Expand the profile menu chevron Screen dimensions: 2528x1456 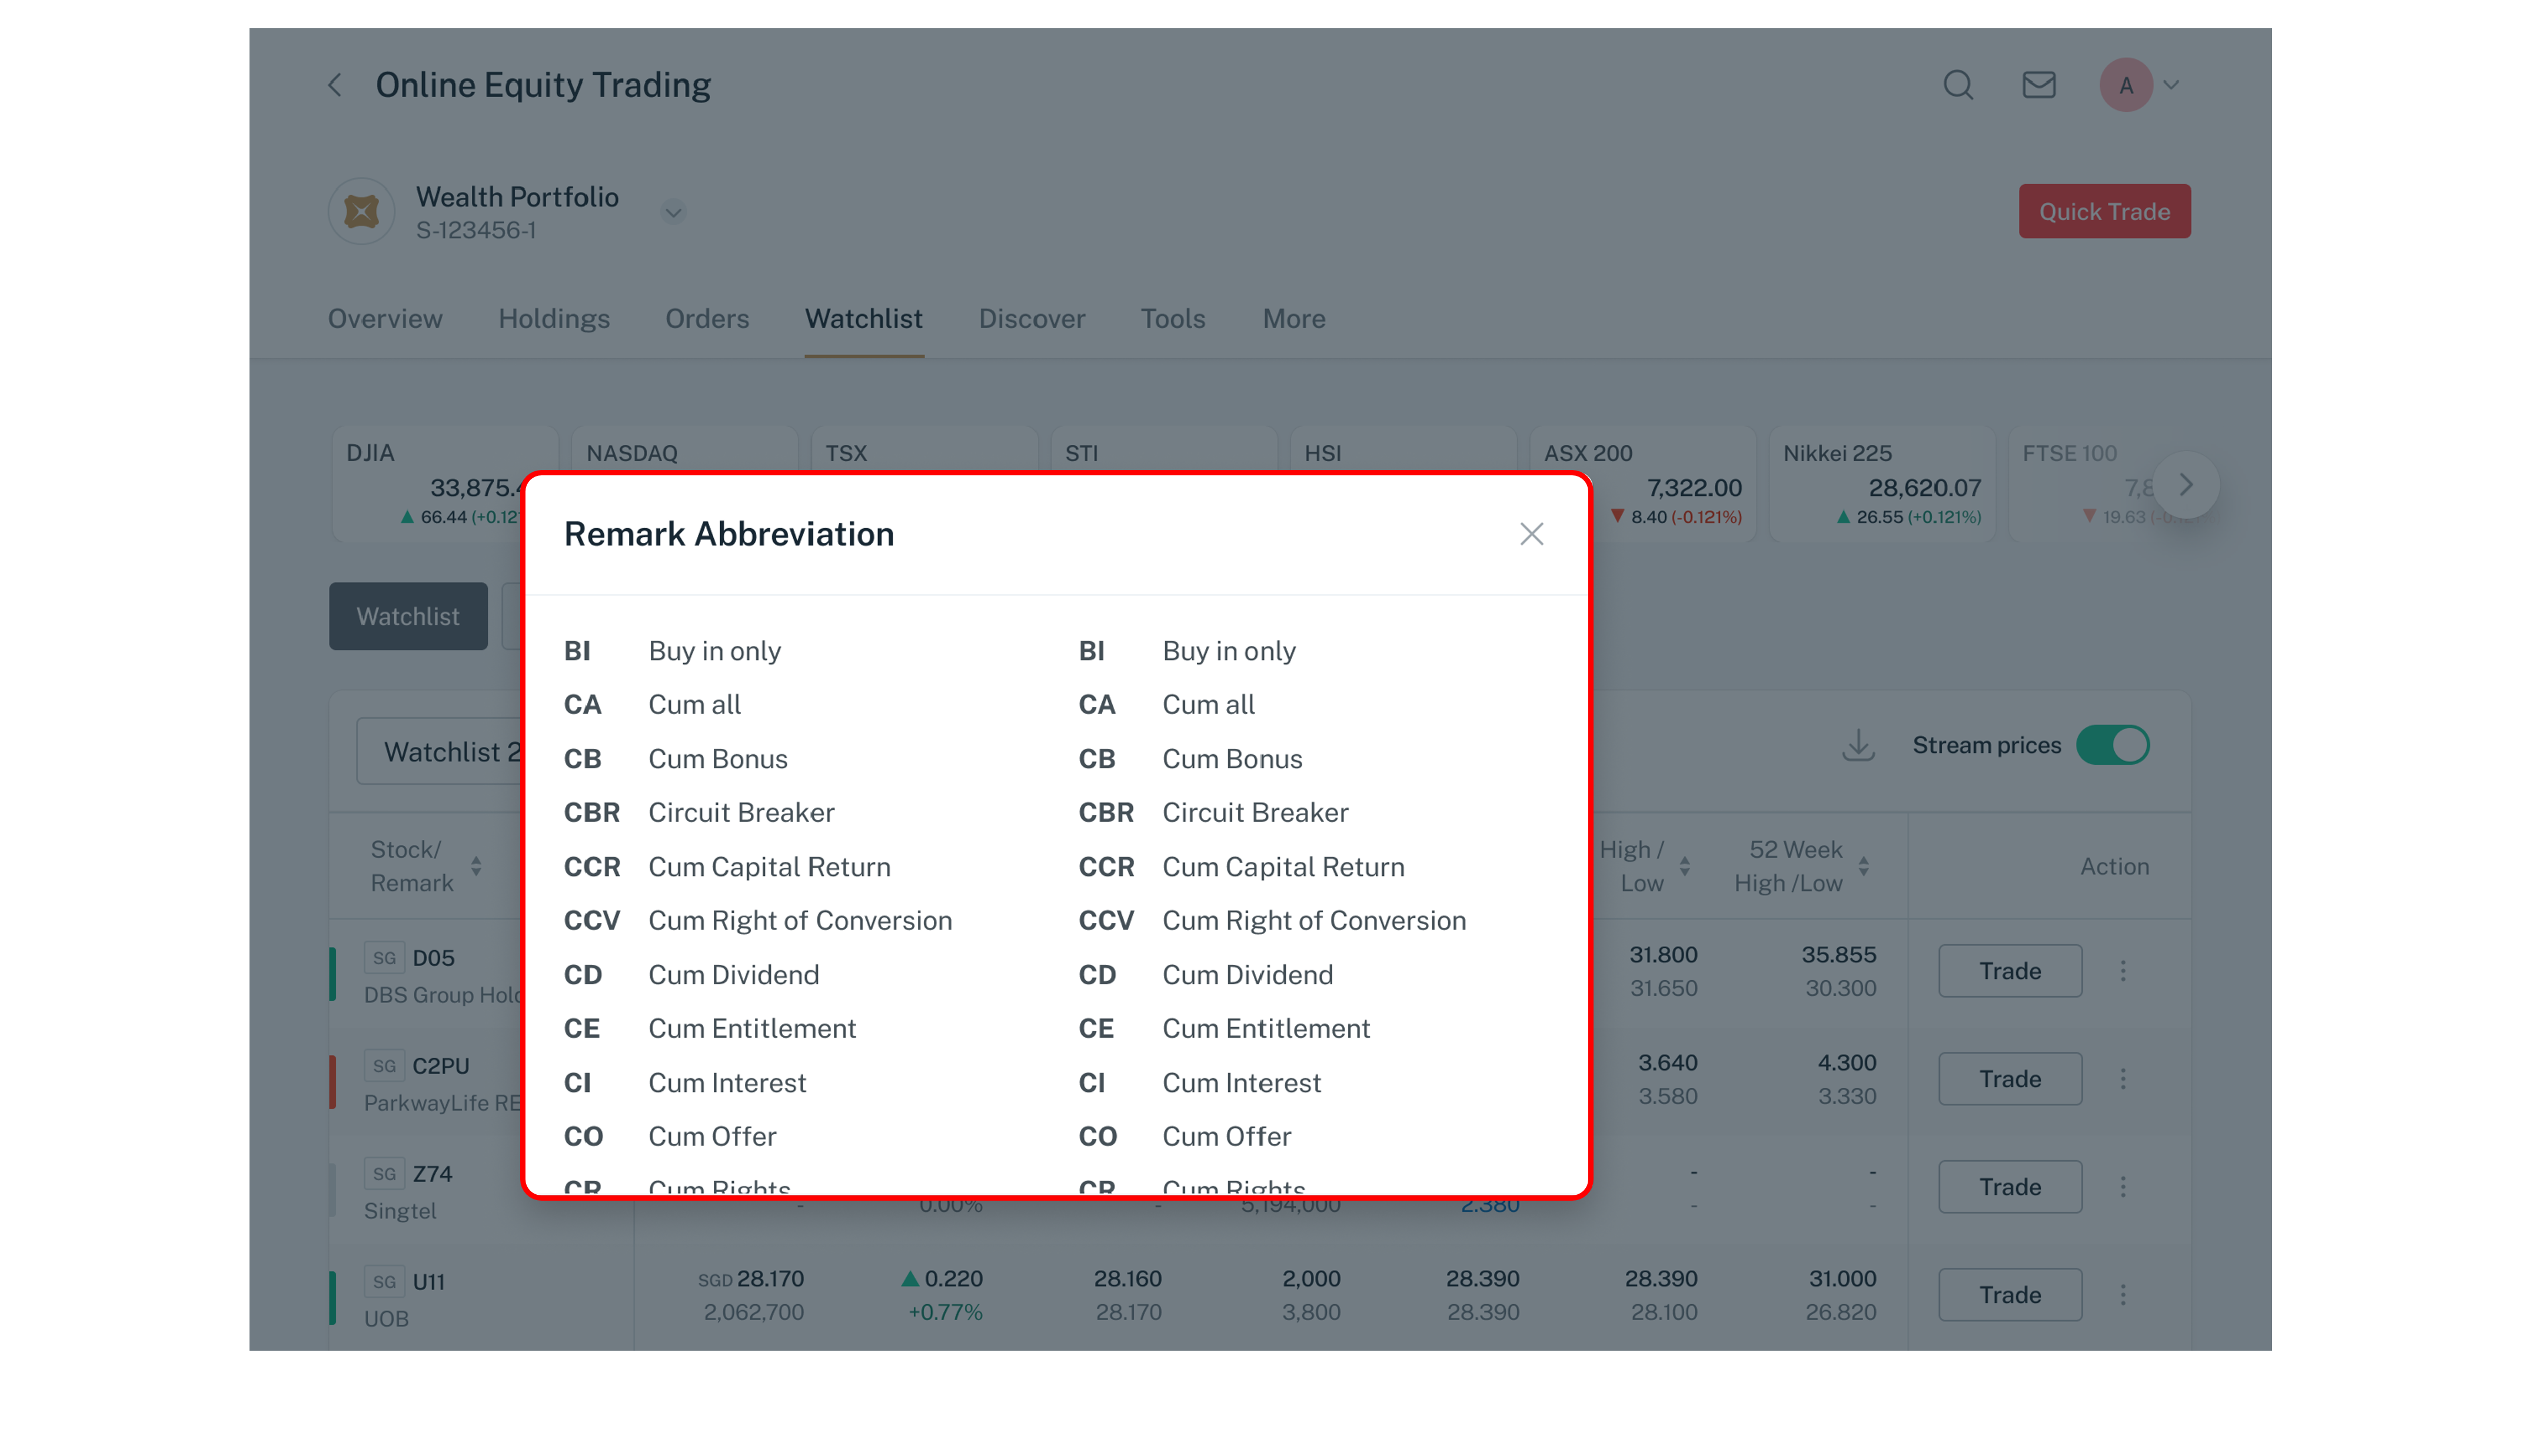point(2171,85)
